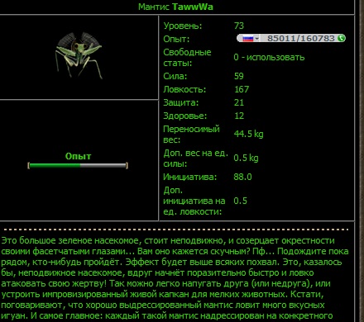The width and height of the screenshot is (364, 322).
Task: Click the 'Переносимый вес:' label
Action: (191, 135)
